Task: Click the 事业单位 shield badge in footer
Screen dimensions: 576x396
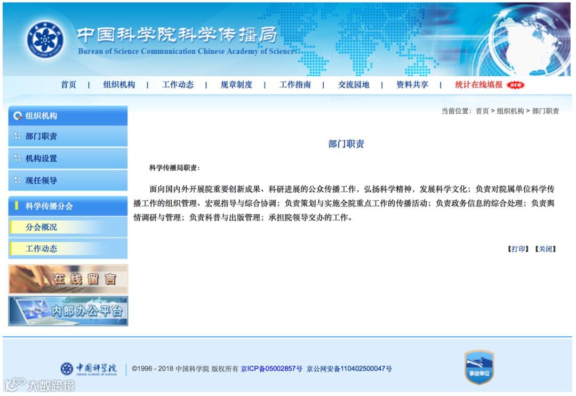Action: point(478,367)
